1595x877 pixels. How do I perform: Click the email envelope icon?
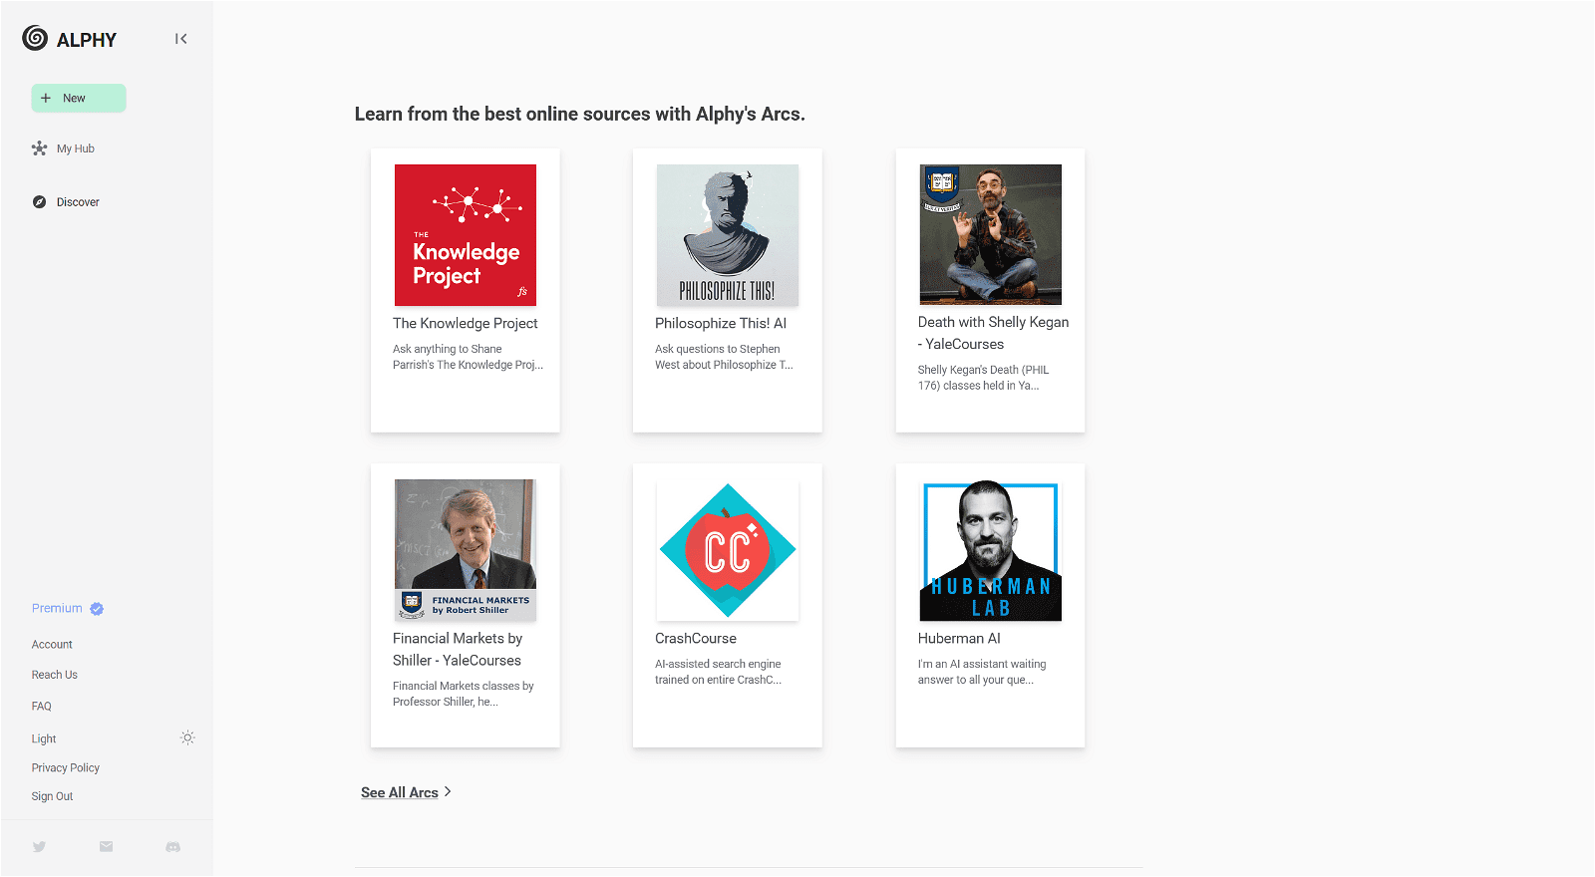[106, 847]
